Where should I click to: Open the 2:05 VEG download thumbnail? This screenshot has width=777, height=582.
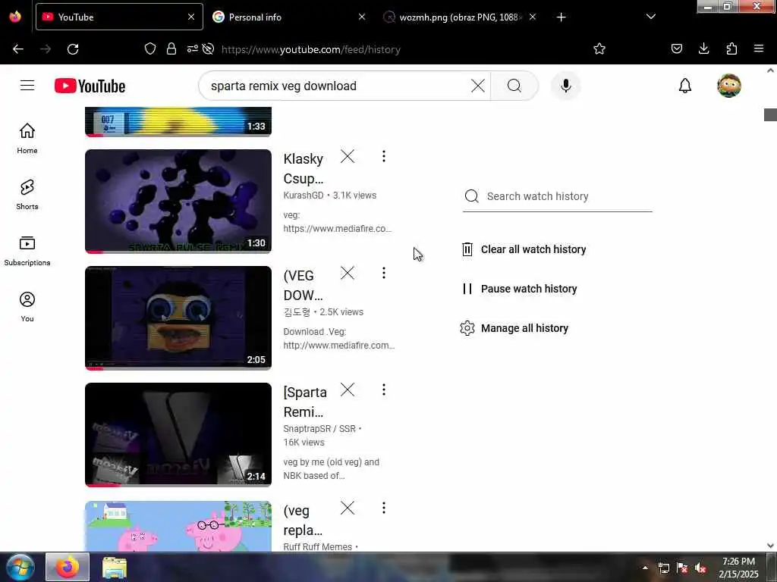coord(178,318)
